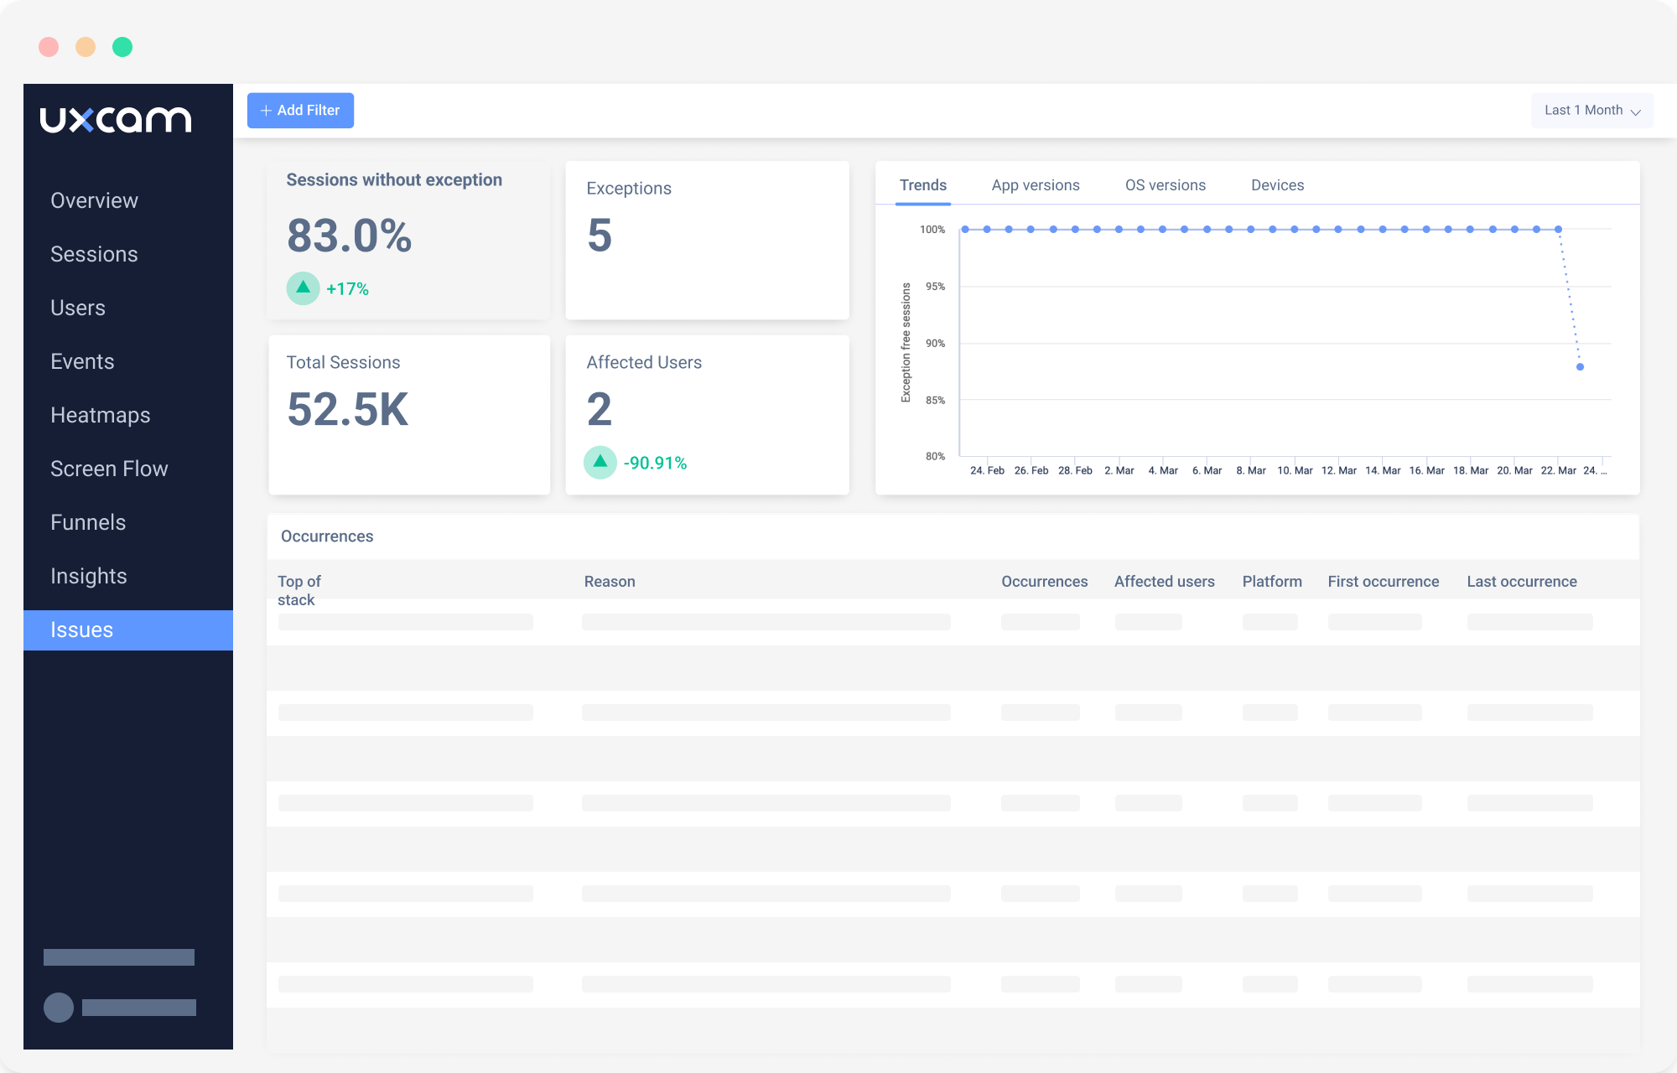Click the green macOS window dot

122,47
